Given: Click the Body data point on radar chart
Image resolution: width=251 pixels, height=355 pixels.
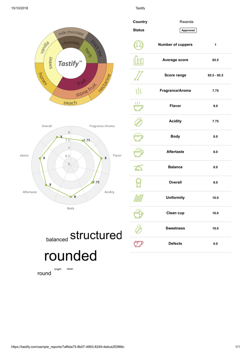Looking at the screenshot, I should click(71, 196).
